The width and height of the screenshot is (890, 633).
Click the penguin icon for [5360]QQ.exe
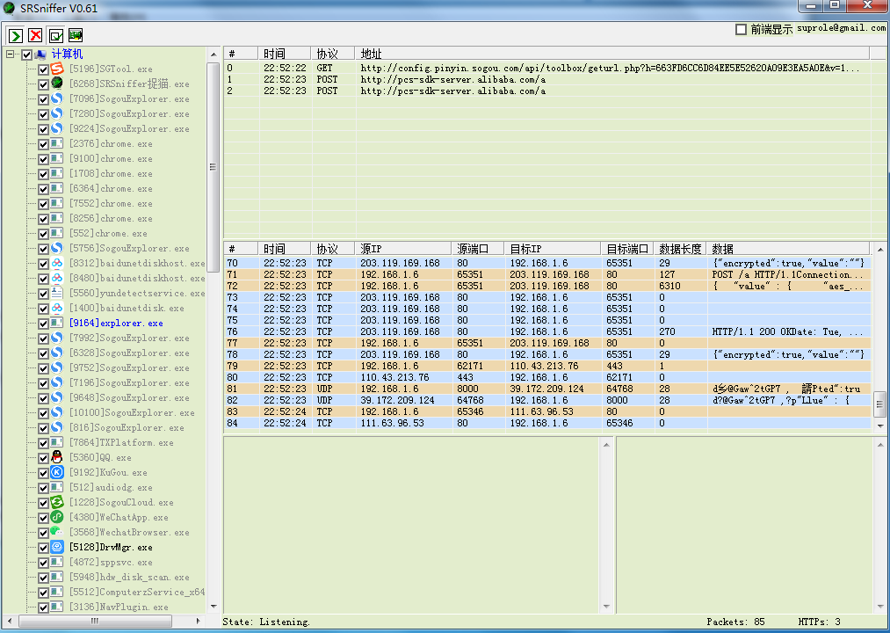tap(57, 457)
